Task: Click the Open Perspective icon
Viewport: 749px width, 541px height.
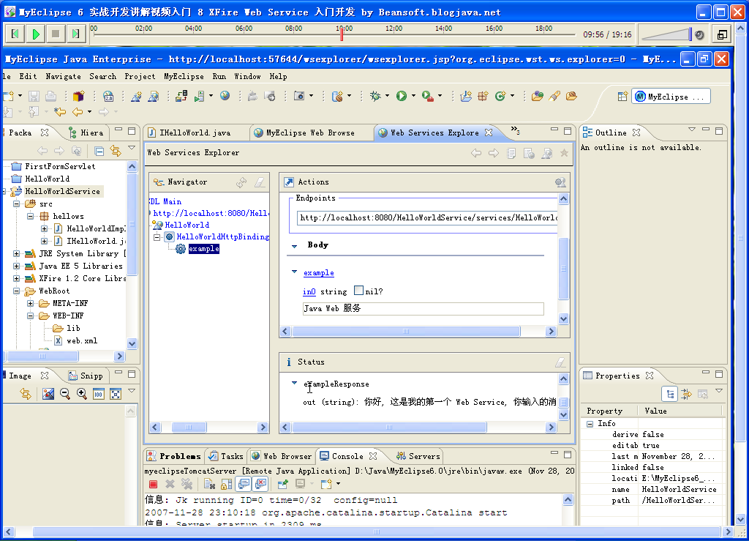Action: point(622,97)
